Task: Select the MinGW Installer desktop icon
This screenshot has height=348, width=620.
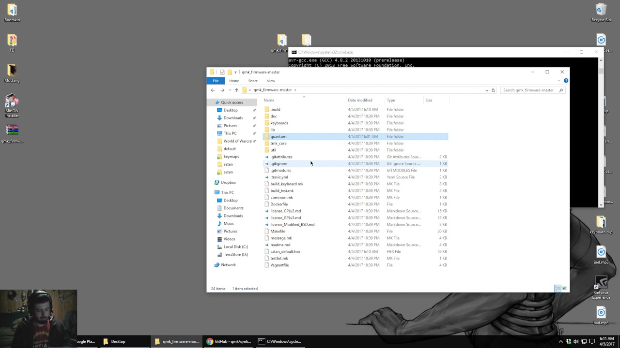Action: 12,106
